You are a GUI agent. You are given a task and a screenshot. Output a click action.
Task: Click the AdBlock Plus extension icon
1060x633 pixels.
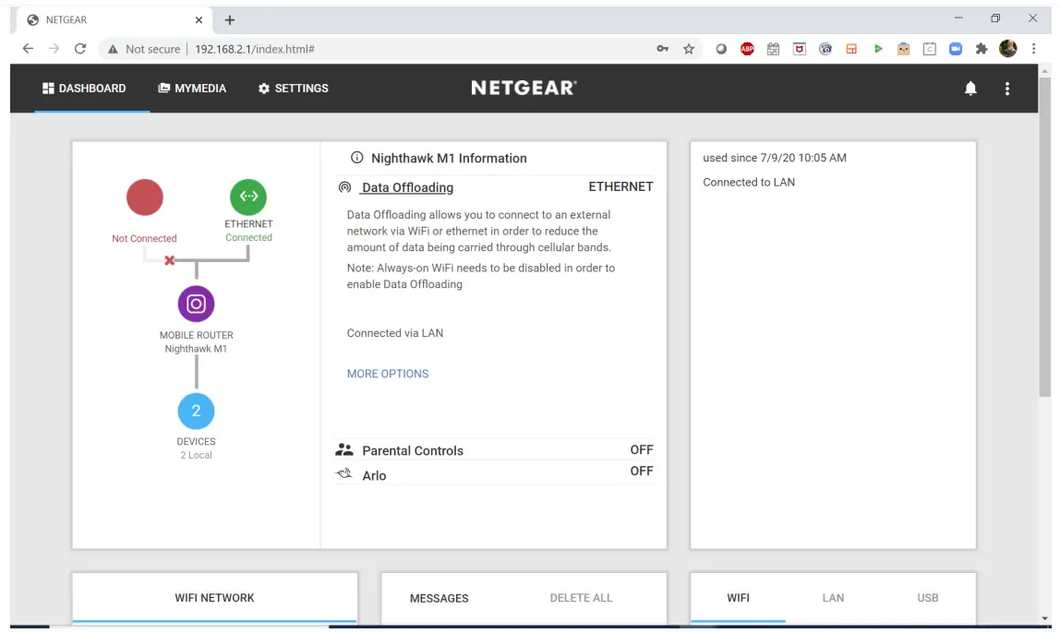(x=747, y=48)
